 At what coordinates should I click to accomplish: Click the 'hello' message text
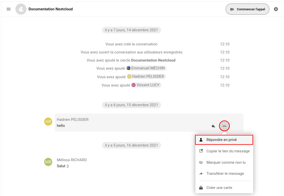click(x=61, y=126)
